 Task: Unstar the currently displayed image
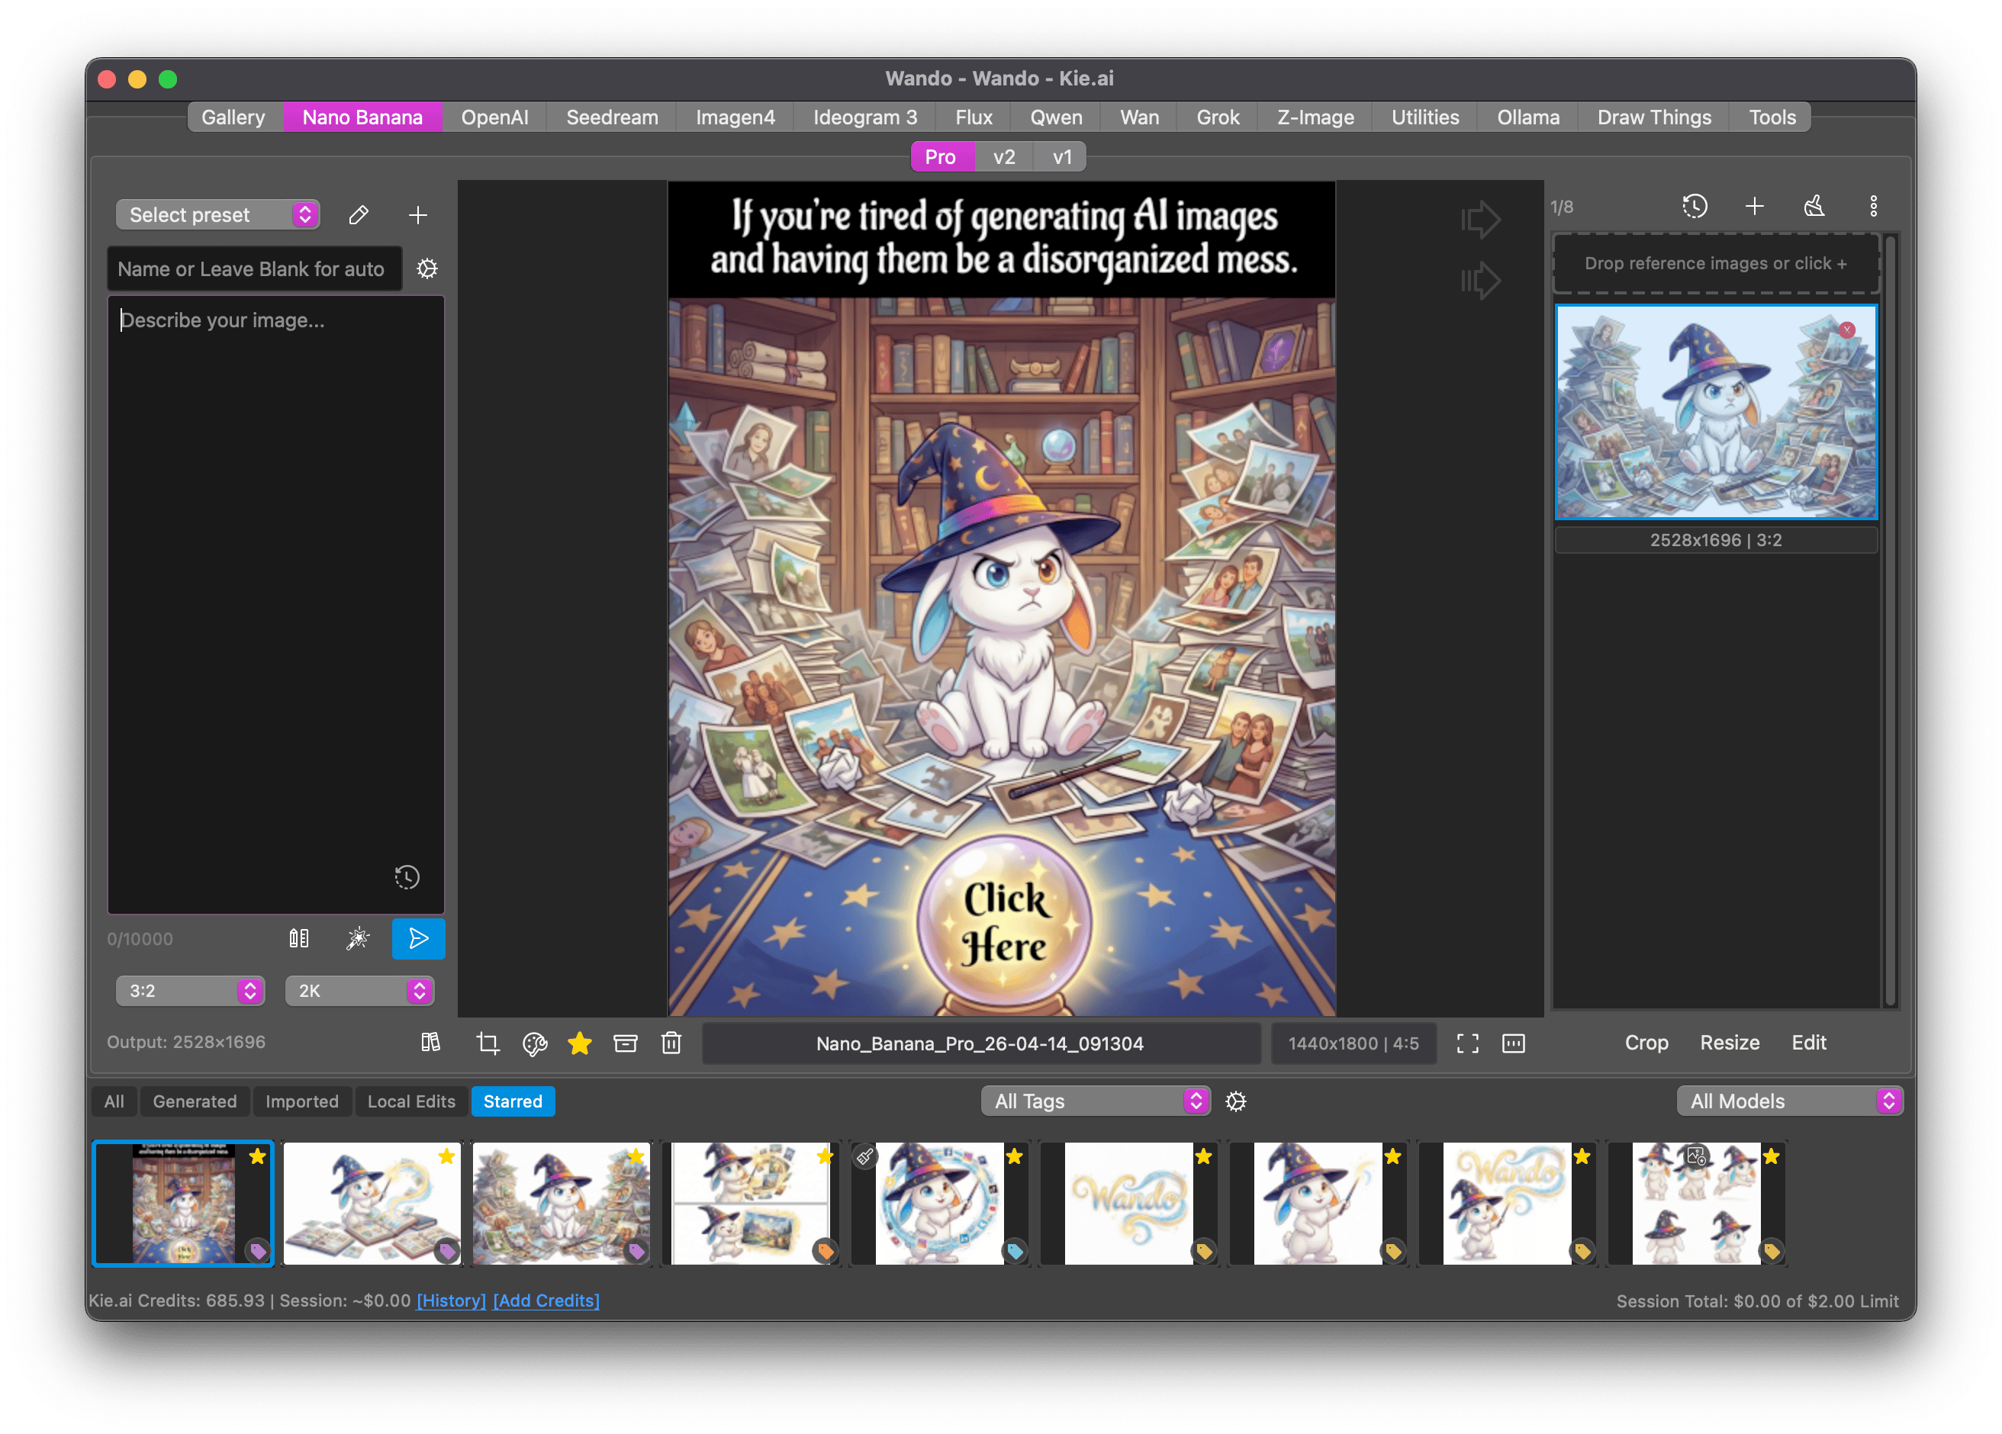pos(580,1042)
